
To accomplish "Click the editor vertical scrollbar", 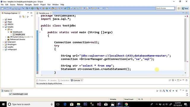I will pyautogui.click(x=185, y=40).
